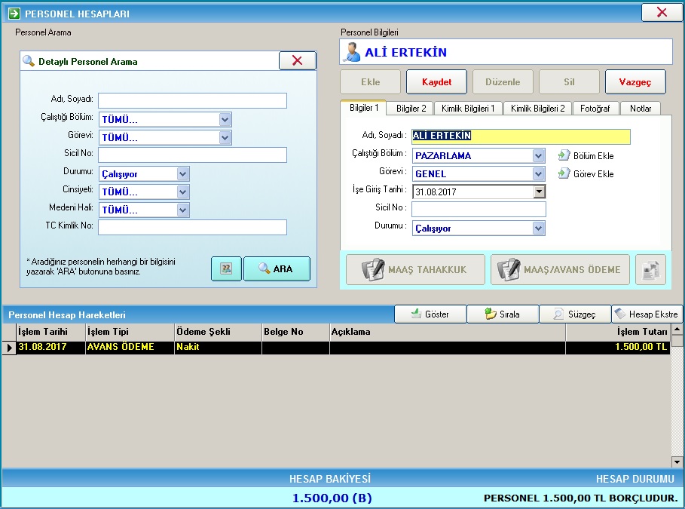685x509 pixels.
Task: Open the Süzgeç filter button
Action: coord(575,314)
